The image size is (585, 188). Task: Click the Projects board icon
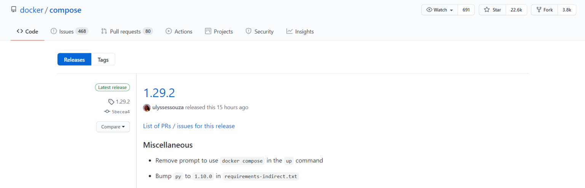(208, 32)
